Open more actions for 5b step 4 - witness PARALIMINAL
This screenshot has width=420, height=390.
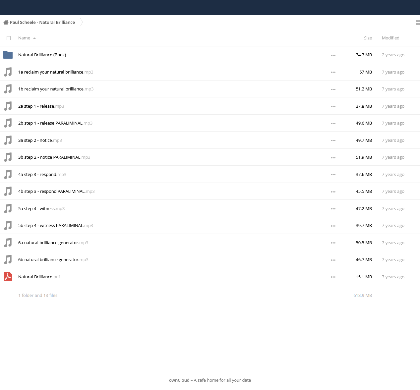333,226
